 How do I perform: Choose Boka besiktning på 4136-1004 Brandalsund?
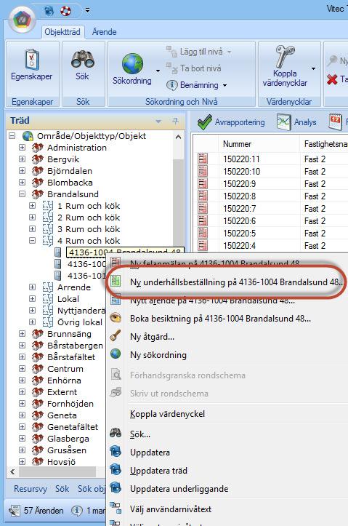(220, 319)
